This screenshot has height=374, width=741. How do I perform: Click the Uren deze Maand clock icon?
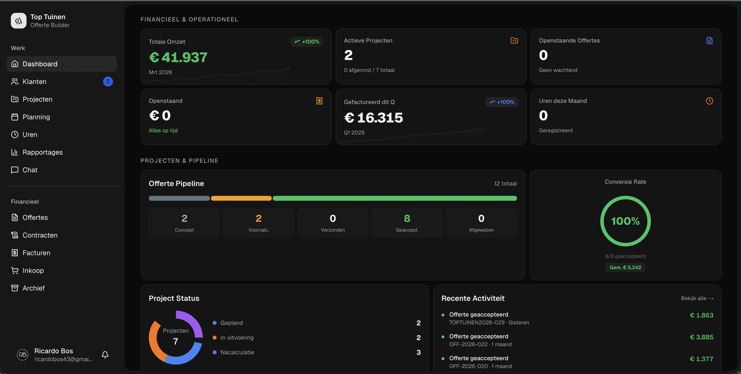click(709, 101)
